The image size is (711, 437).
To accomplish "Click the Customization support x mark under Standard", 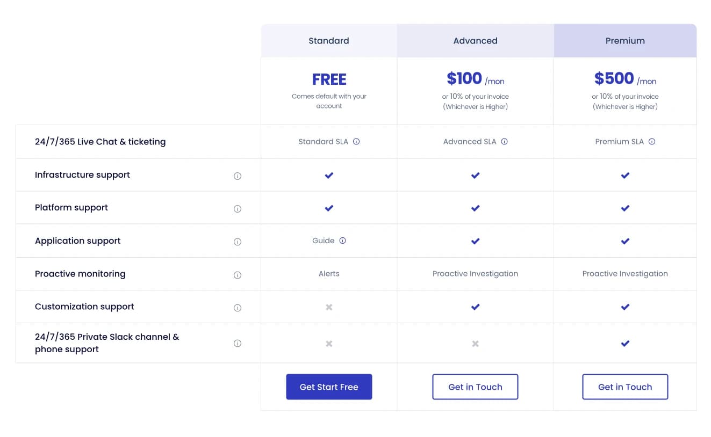I will point(329,307).
